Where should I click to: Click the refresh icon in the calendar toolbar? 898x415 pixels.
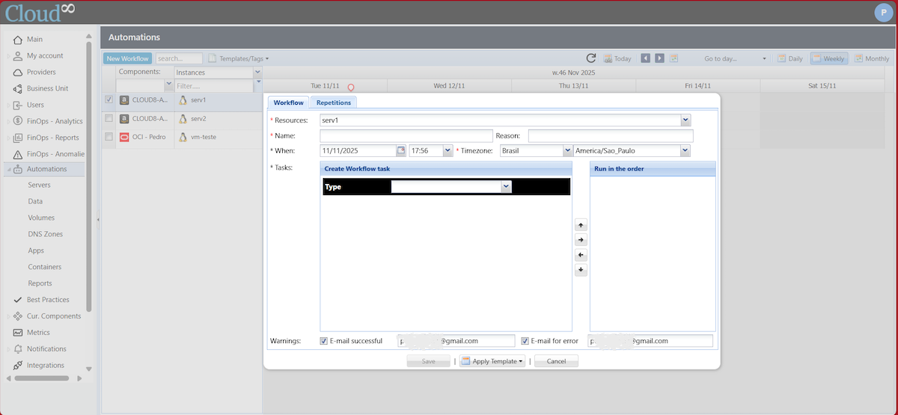pyautogui.click(x=591, y=58)
